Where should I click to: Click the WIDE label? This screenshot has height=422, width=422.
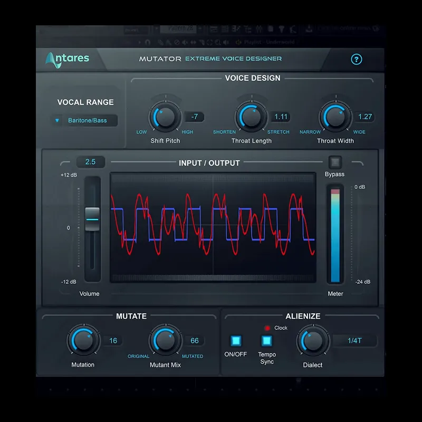coord(359,132)
